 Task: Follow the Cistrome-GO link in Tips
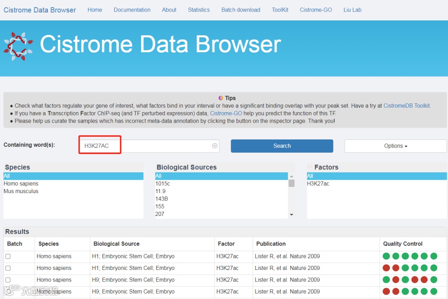(226, 113)
